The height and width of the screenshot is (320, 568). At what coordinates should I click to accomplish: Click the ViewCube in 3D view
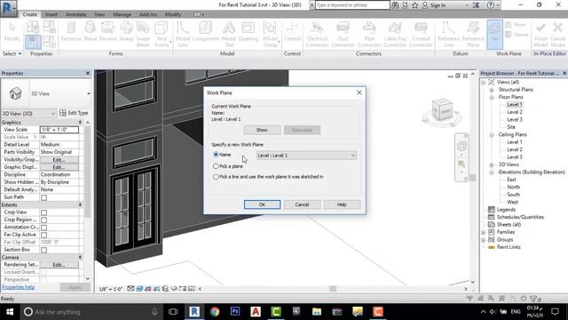(x=442, y=110)
